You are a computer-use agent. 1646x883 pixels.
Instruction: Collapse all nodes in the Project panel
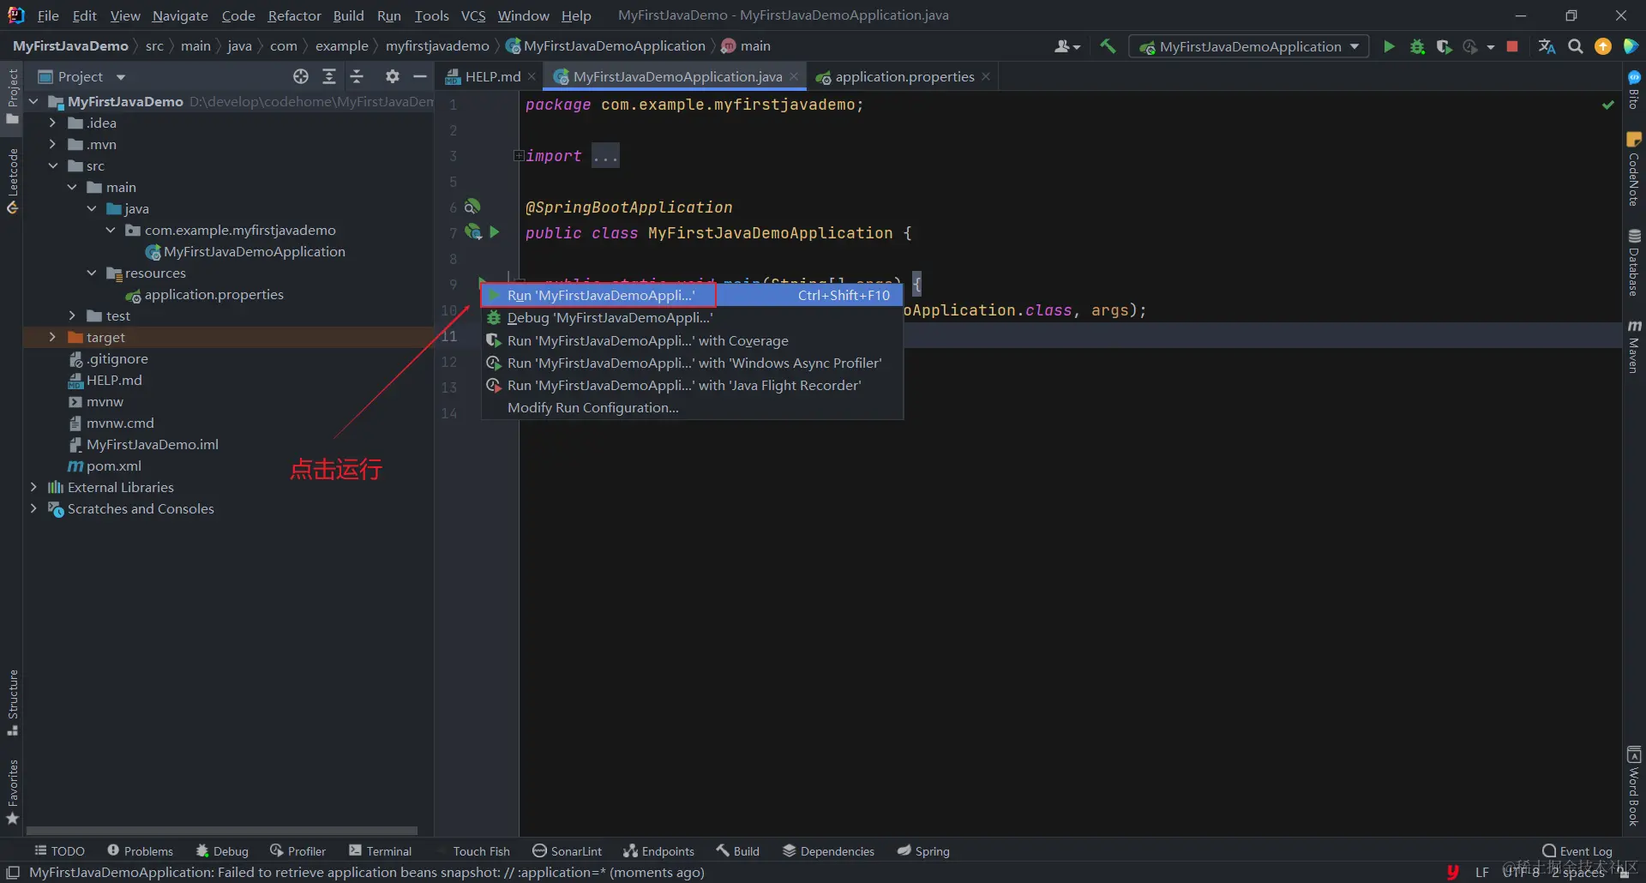coord(357,76)
